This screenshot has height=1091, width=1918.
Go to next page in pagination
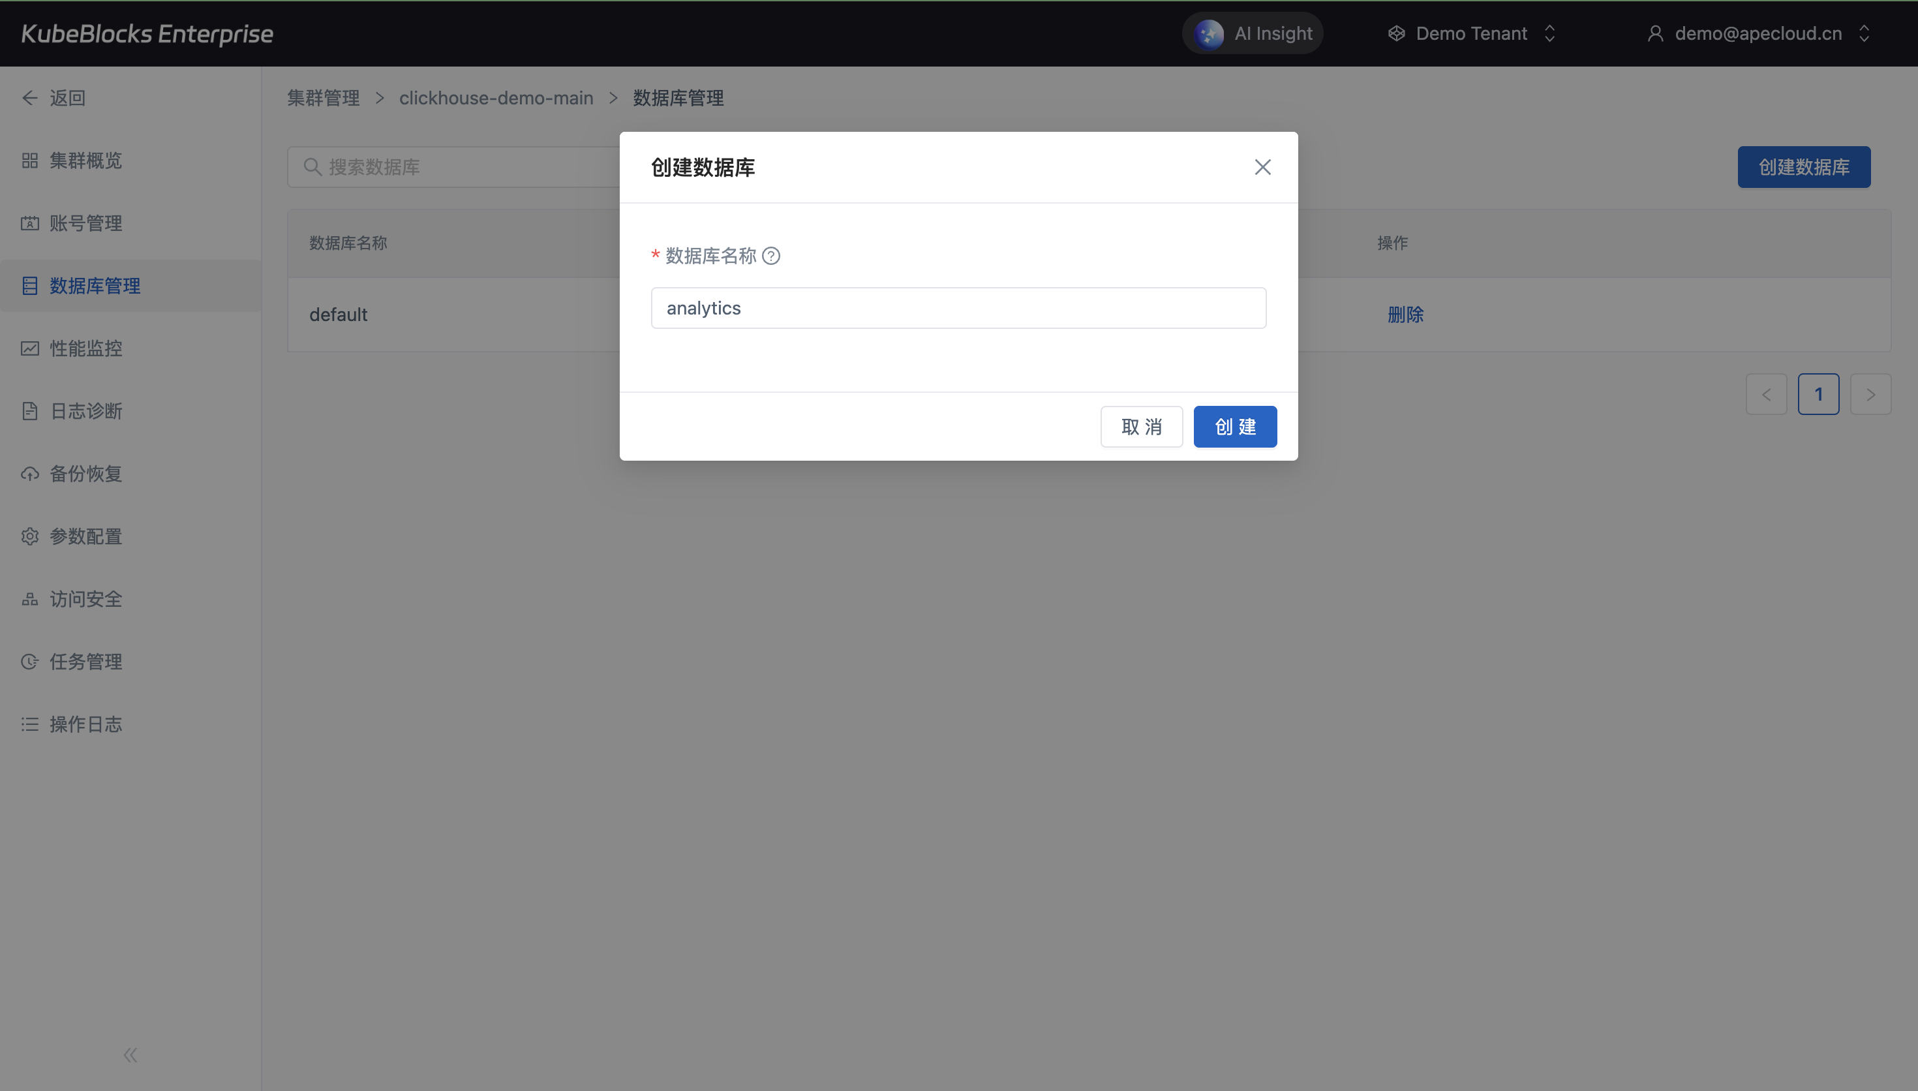click(1870, 395)
